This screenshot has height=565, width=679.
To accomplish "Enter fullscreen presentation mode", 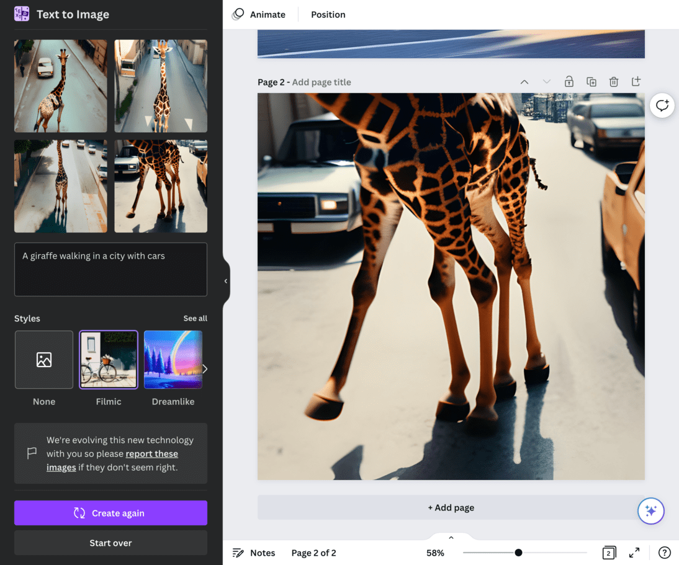I will (634, 553).
